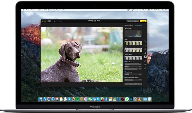
Task: Open the Hinzufügen dropdown
Action: 138,25
